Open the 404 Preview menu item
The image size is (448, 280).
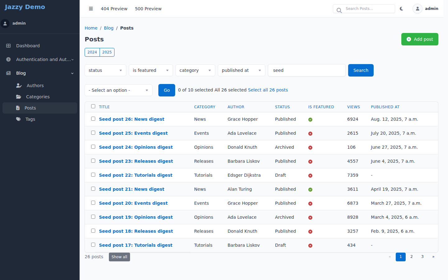(114, 9)
